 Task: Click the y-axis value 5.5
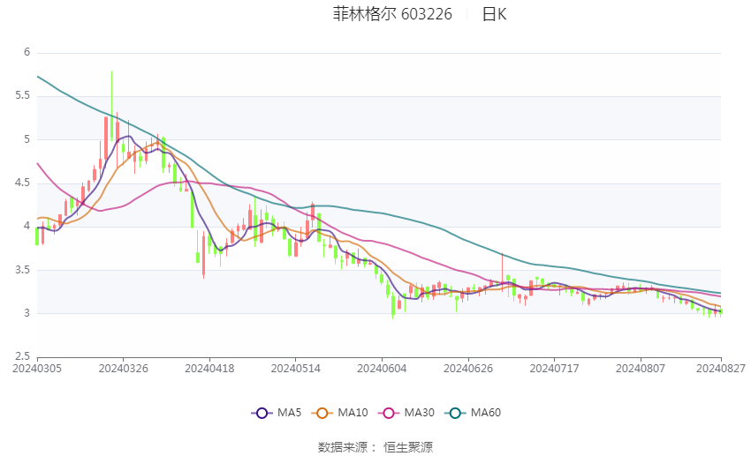point(22,95)
